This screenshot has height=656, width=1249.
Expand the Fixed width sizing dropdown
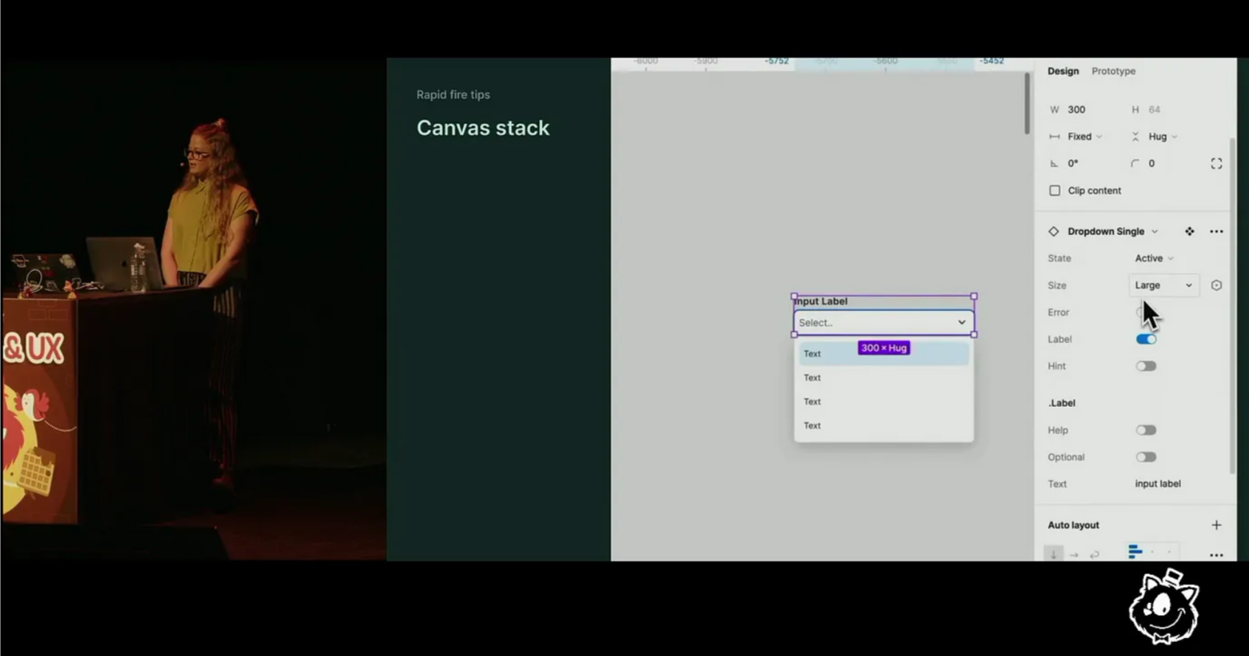(x=1085, y=136)
